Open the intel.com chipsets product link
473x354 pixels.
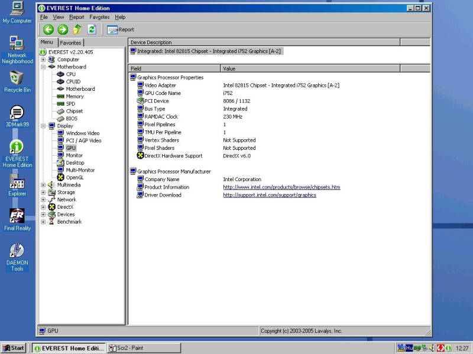pos(281,187)
